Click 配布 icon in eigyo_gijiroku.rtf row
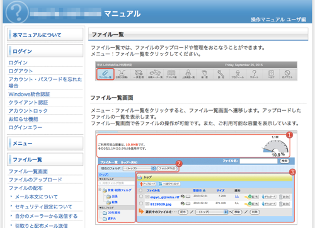The height and width of the screenshot is (228, 315). 251,197
